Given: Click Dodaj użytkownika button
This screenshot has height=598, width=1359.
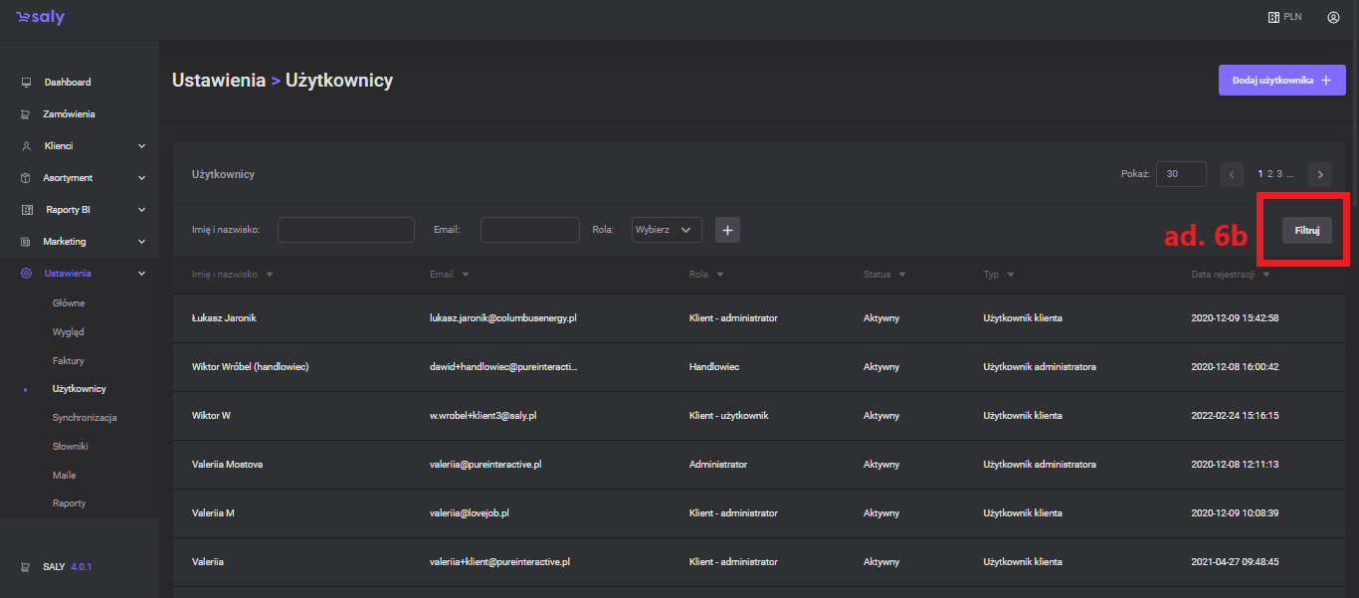Looking at the screenshot, I should 1281,81.
